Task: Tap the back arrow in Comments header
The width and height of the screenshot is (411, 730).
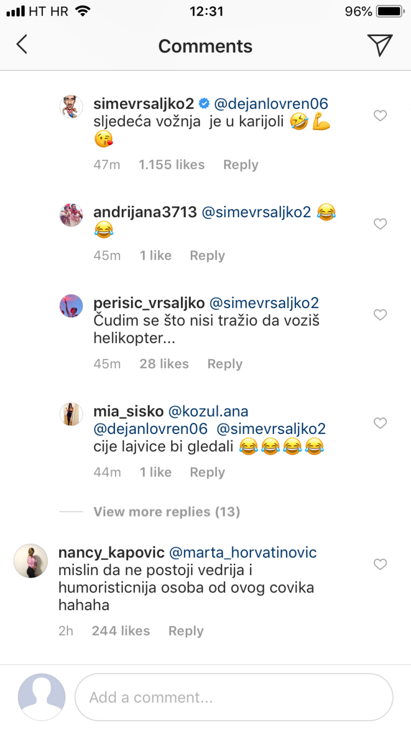Action: pyautogui.click(x=22, y=44)
